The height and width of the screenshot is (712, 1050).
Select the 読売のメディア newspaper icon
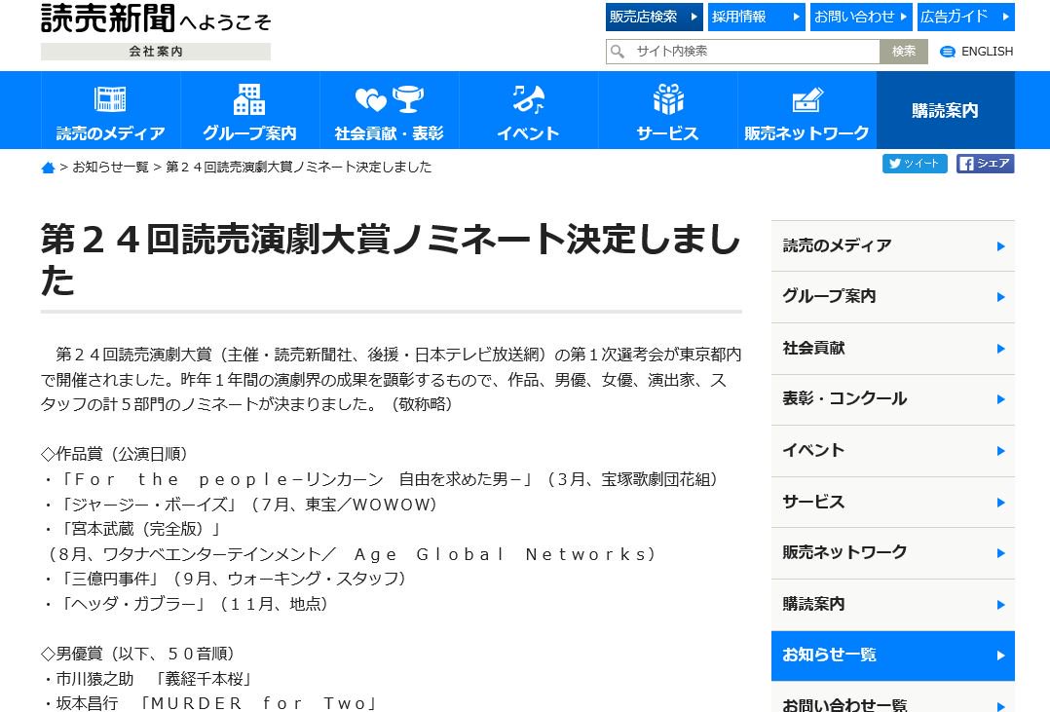click(x=109, y=98)
